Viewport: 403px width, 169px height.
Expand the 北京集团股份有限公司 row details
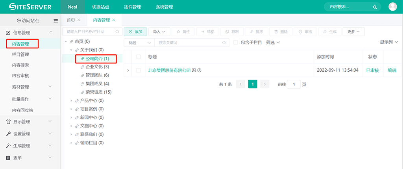pos(128,71)
